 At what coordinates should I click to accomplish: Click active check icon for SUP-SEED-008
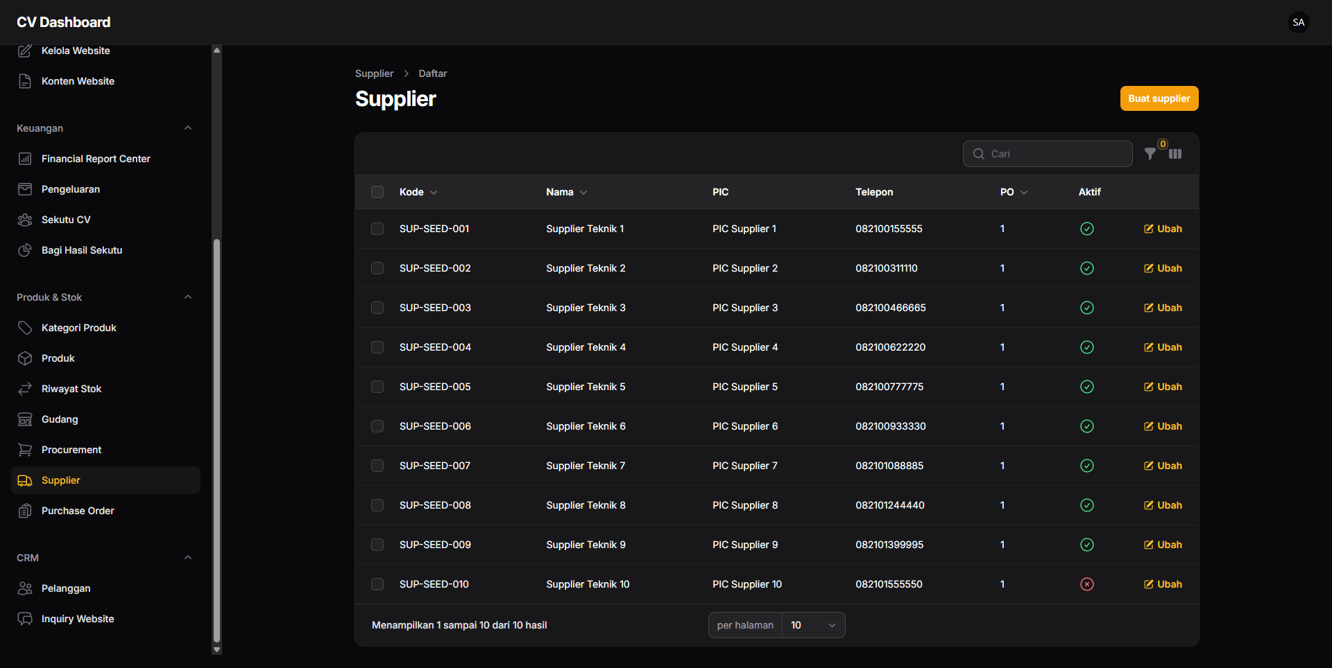(1087, 505)
